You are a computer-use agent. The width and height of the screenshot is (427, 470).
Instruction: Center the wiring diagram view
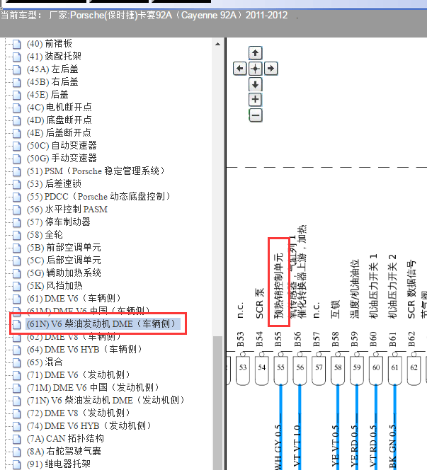click(x=255, y=69)
